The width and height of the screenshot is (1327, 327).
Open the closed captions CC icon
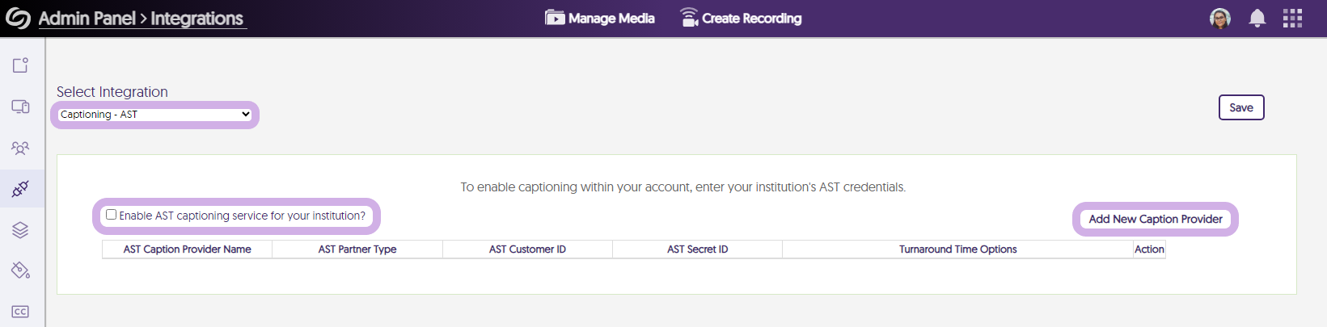(20, 312)
